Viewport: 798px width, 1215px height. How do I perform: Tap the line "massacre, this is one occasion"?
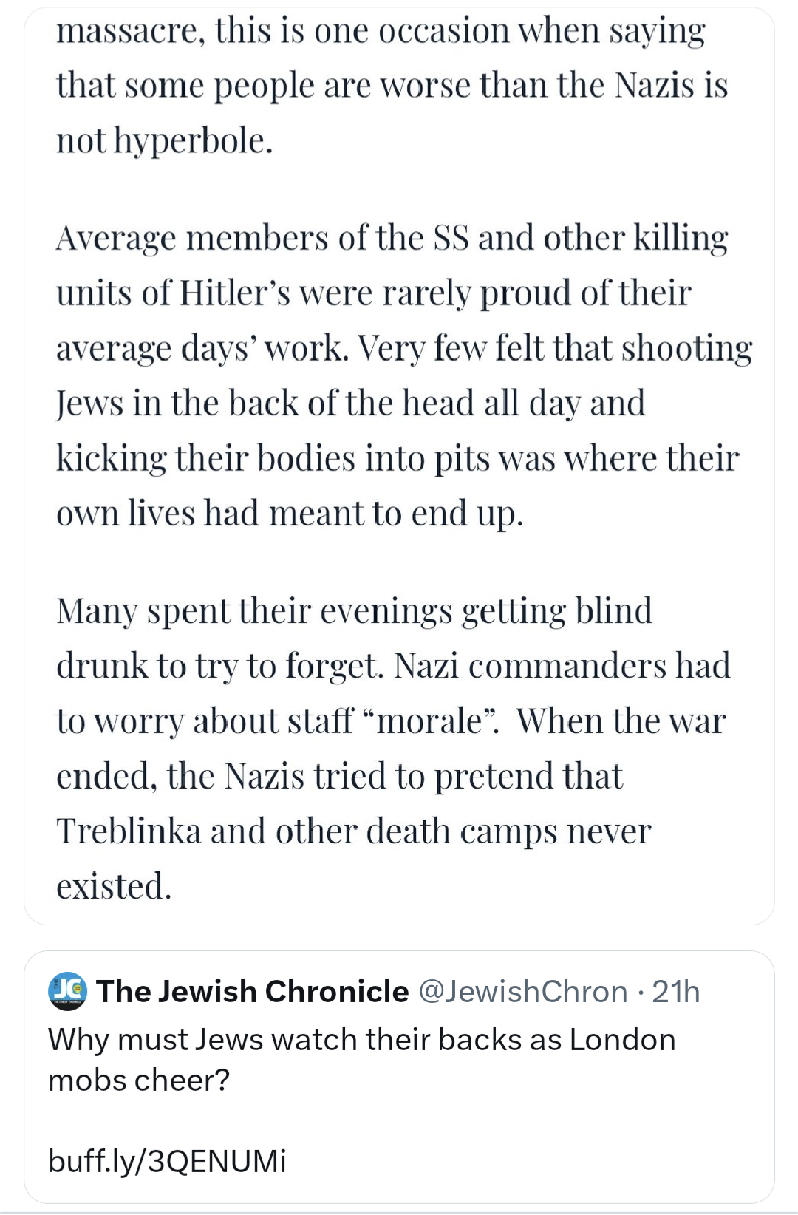[381, 31]
